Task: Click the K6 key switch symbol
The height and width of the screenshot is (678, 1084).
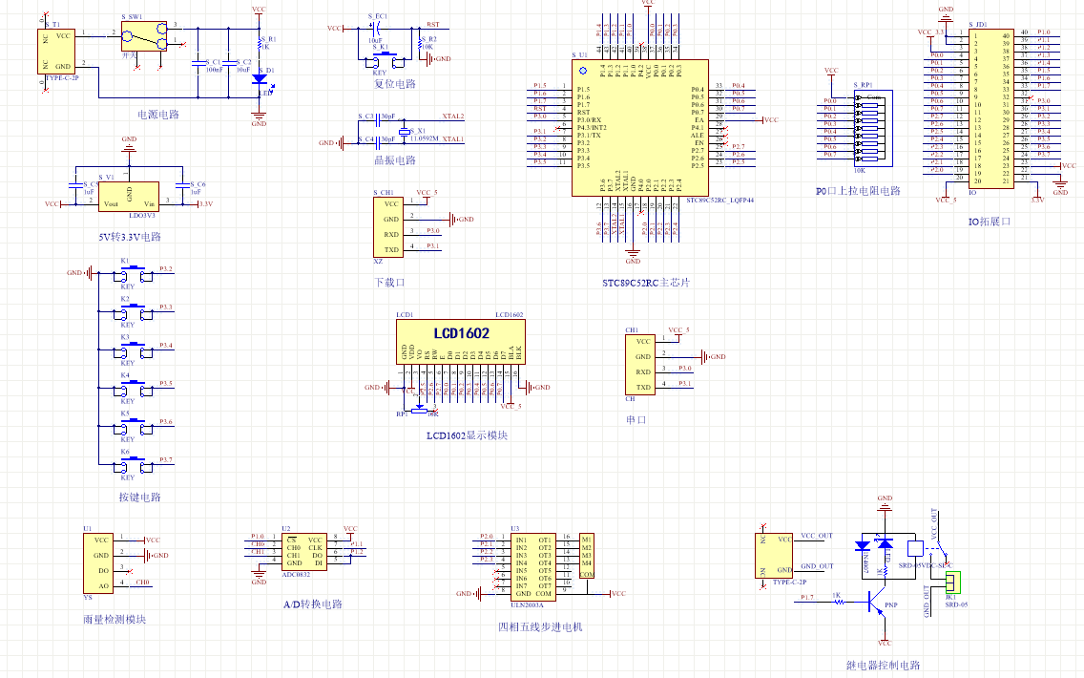Action: [x=133, y=464]
